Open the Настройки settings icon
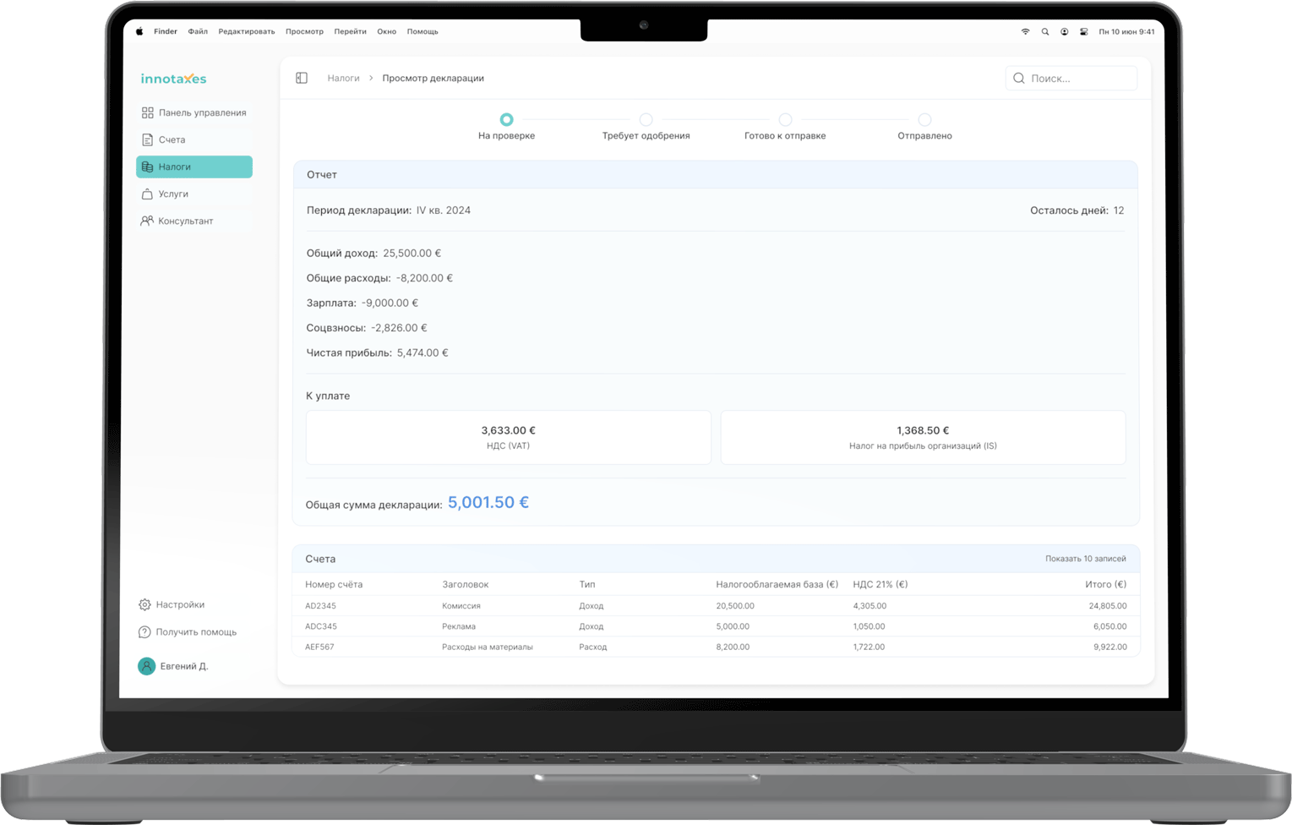 tap(144, 604)
